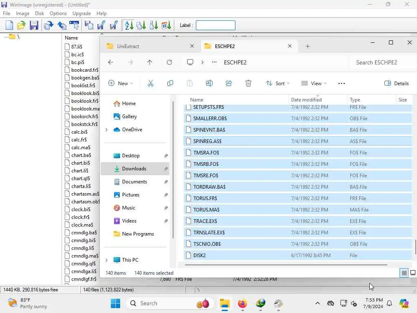Go back using Explorer back arrow
The image size is (417, 313).
point(111,62)
